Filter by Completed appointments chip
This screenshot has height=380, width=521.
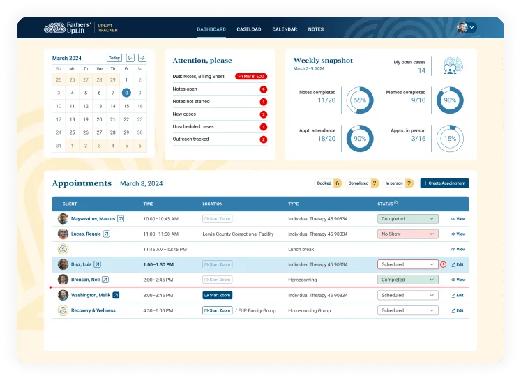363,183
